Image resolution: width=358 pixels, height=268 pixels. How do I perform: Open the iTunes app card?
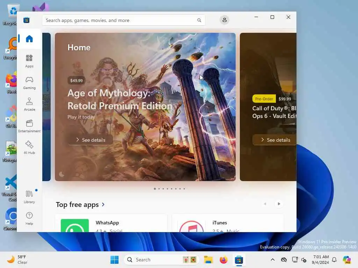(x=228, y=223)
